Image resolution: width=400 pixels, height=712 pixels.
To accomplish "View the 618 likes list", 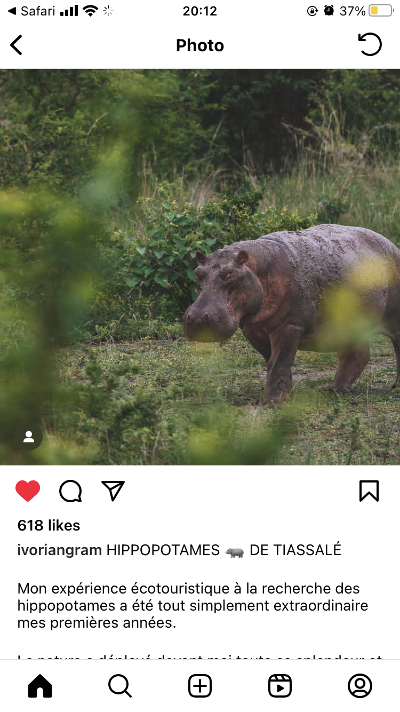I will pyautogui.click(x=49, y=525).
